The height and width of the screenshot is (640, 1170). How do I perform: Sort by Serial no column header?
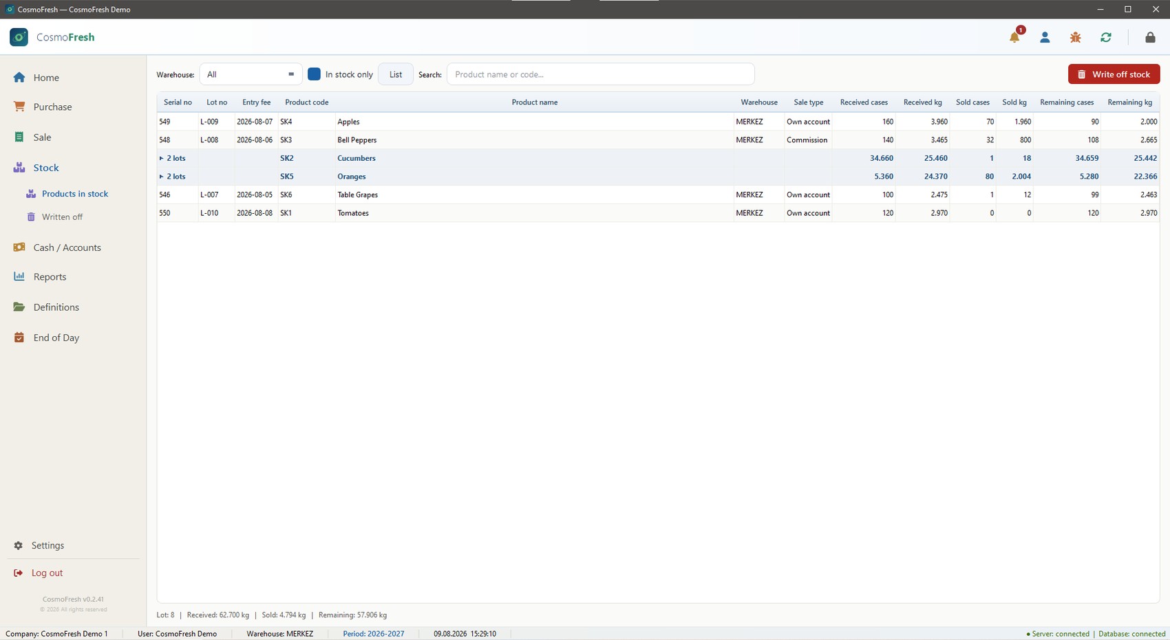click(x=178, y=102)
